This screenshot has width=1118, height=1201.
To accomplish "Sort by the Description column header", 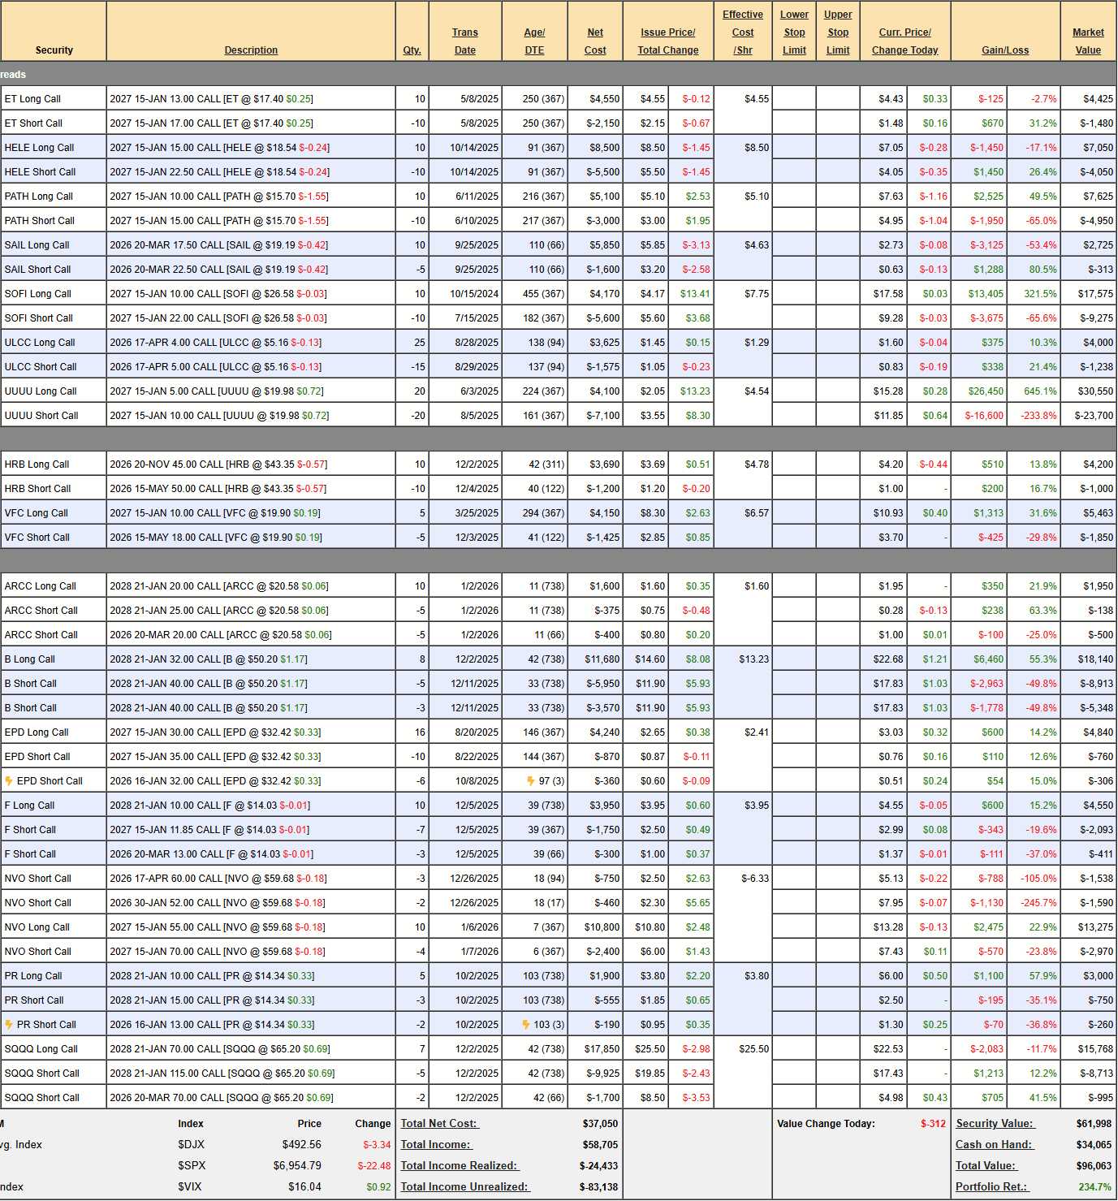I will click(251, 50).
